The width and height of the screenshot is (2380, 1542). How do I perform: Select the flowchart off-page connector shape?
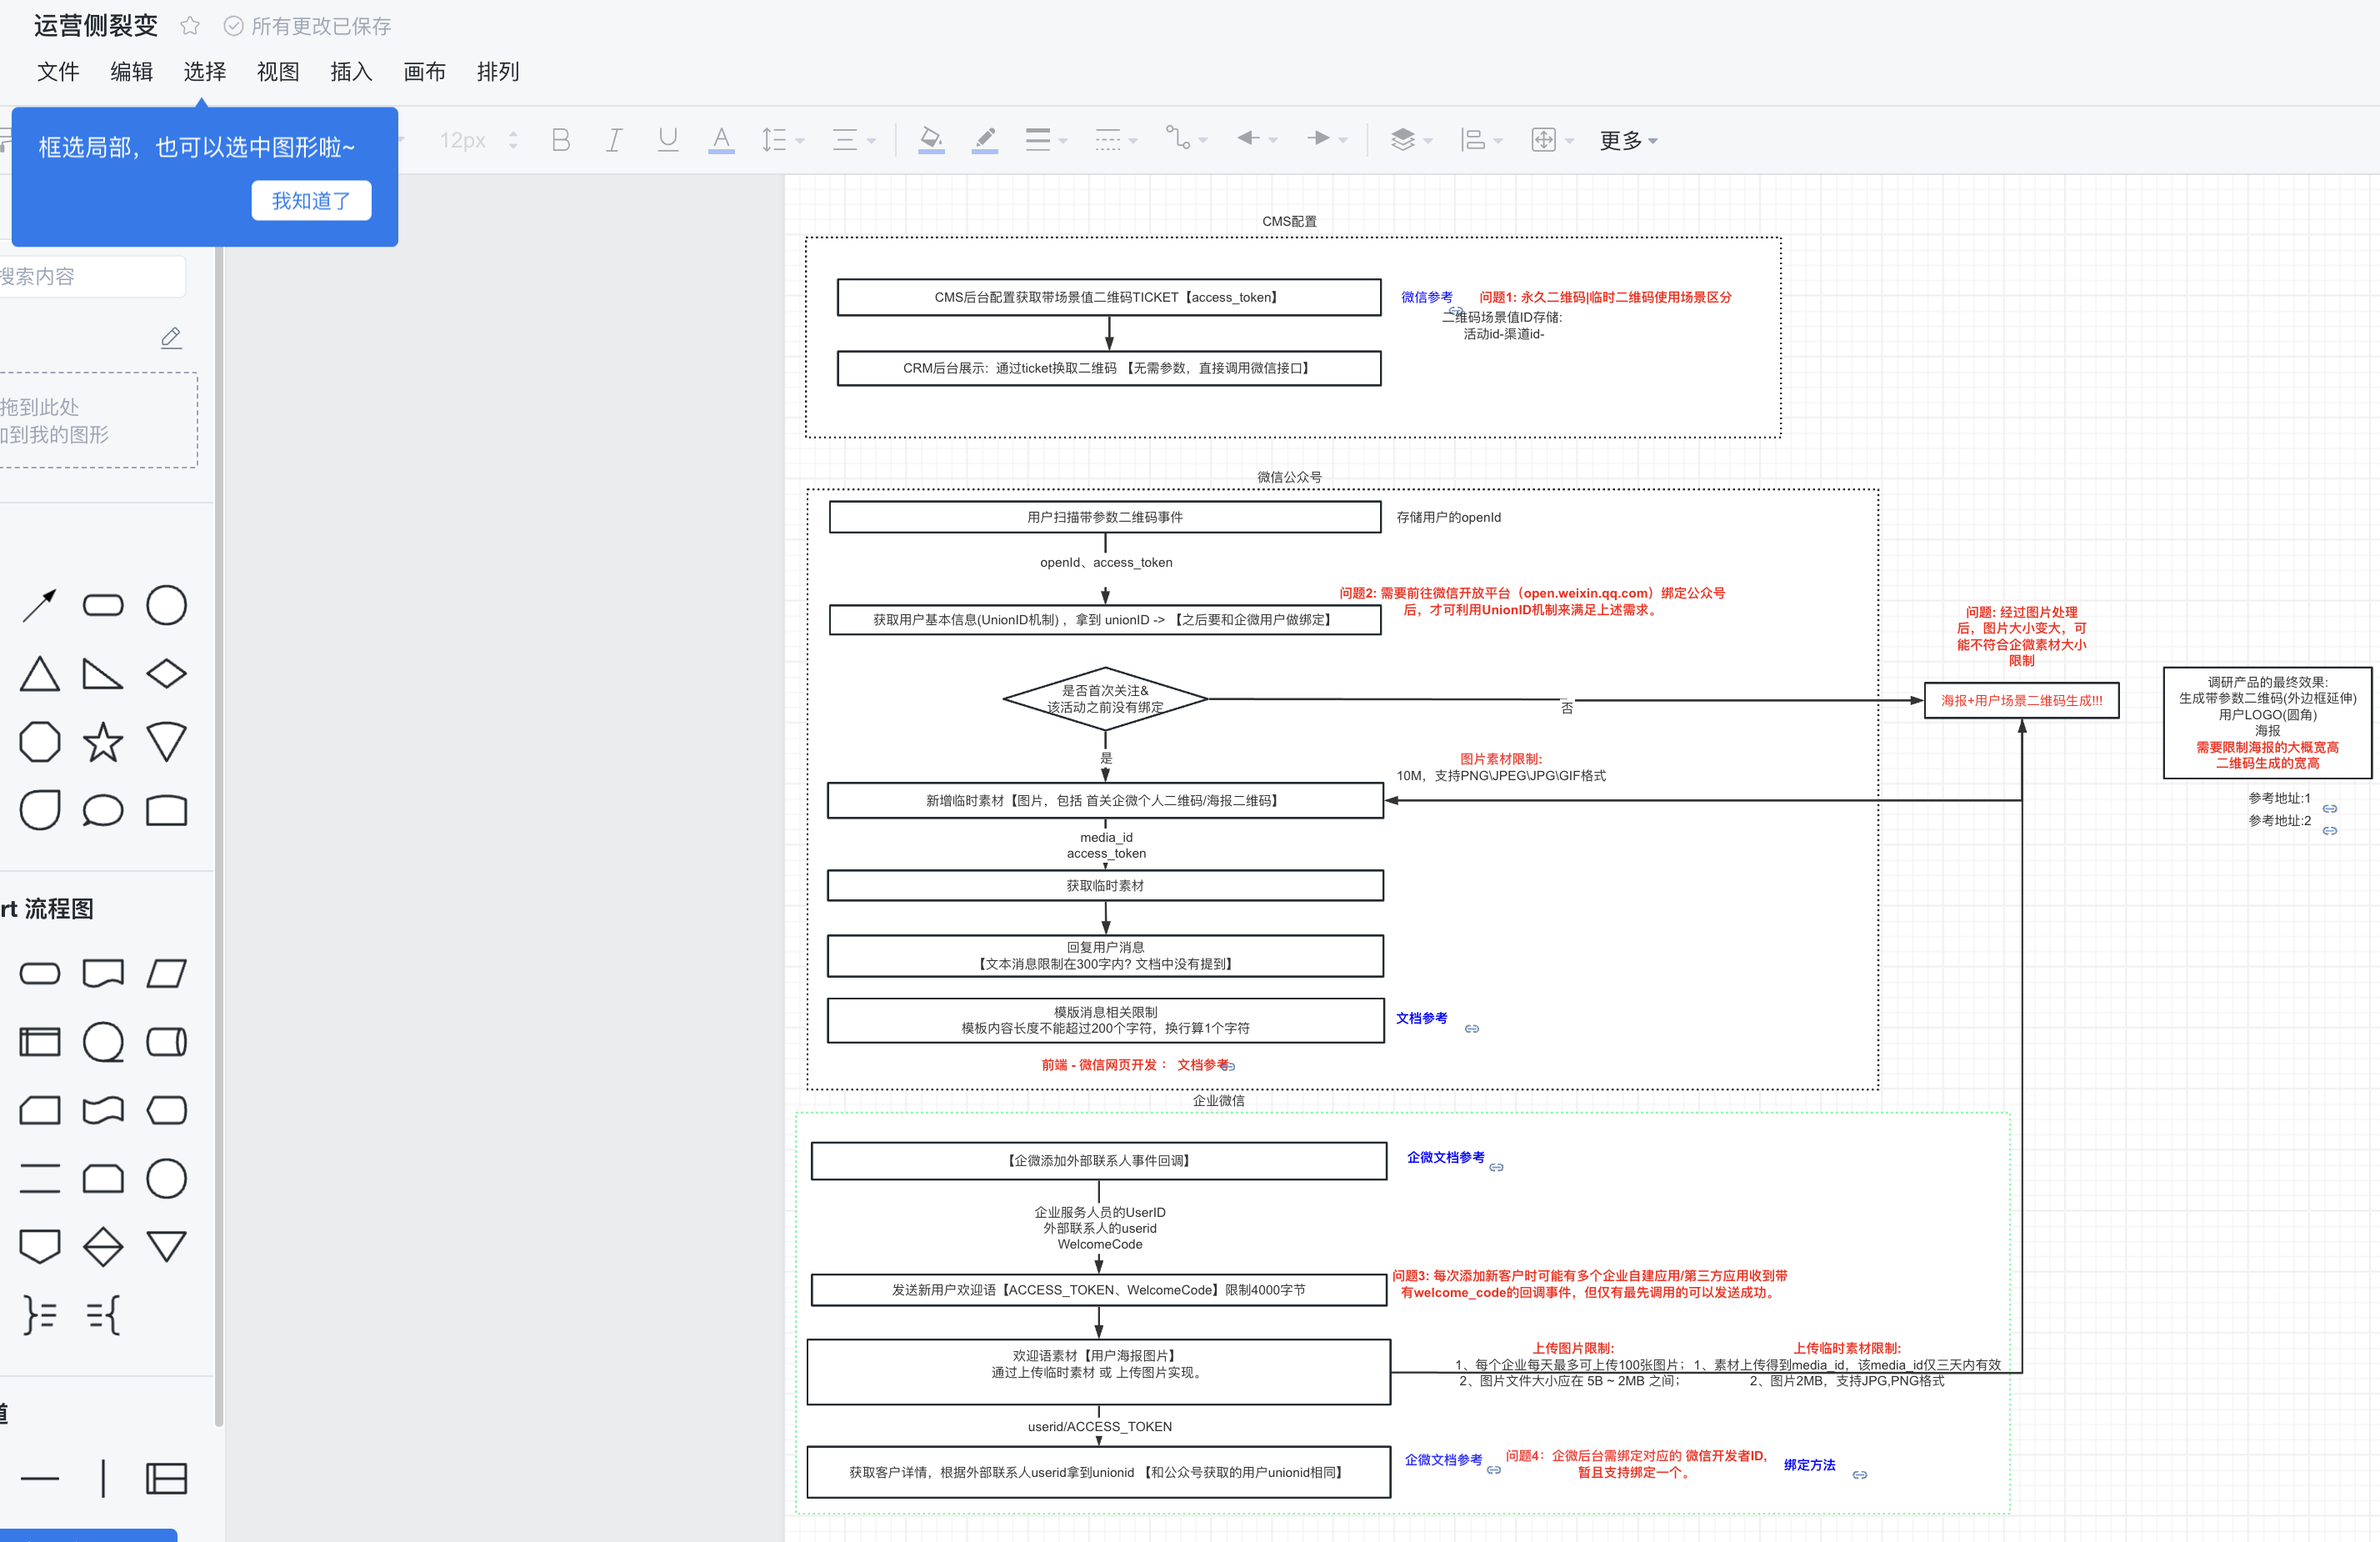click(x=40, y=1246)
